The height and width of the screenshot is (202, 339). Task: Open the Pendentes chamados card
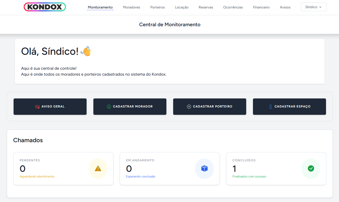[63, 169]
